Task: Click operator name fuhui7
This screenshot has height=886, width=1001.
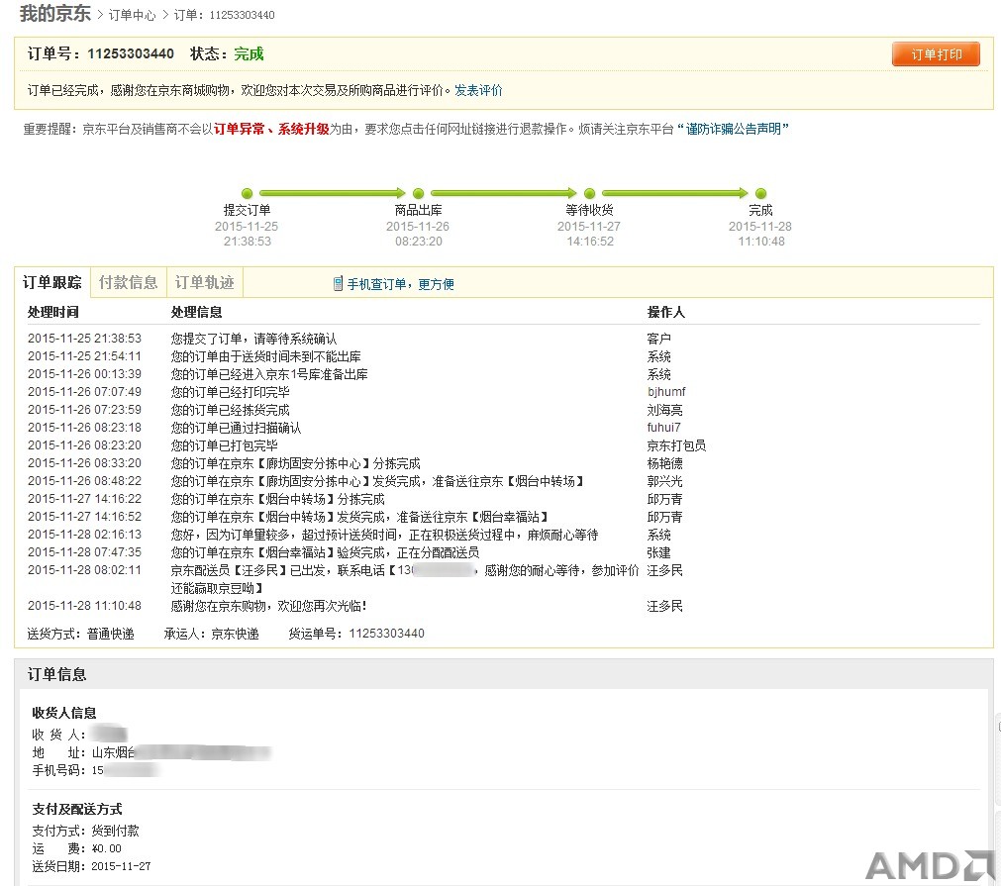Action: point(664,428)
